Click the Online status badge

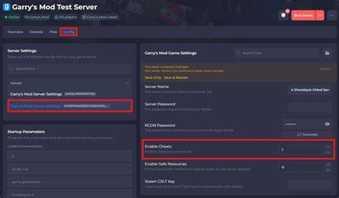(x=12, y=17)
